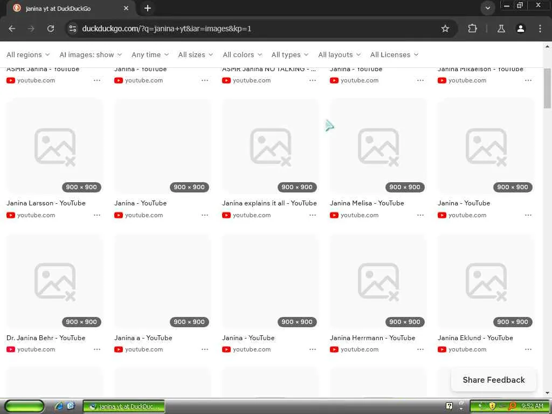Viewport: 552px width, 414px height.
Task: Click the security shield tray icon
Action: 492,406
